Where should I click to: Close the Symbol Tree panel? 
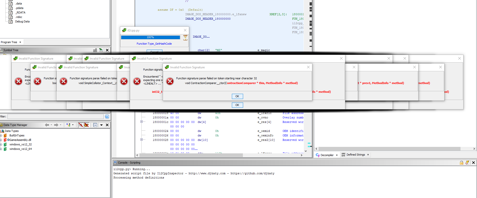107,50
